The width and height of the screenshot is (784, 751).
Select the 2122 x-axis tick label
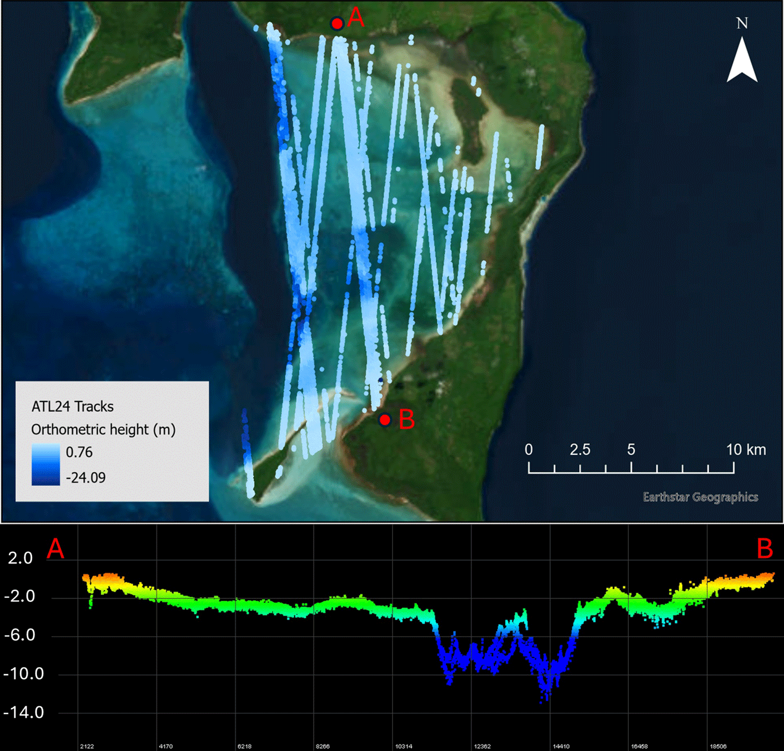coord(87,746)
